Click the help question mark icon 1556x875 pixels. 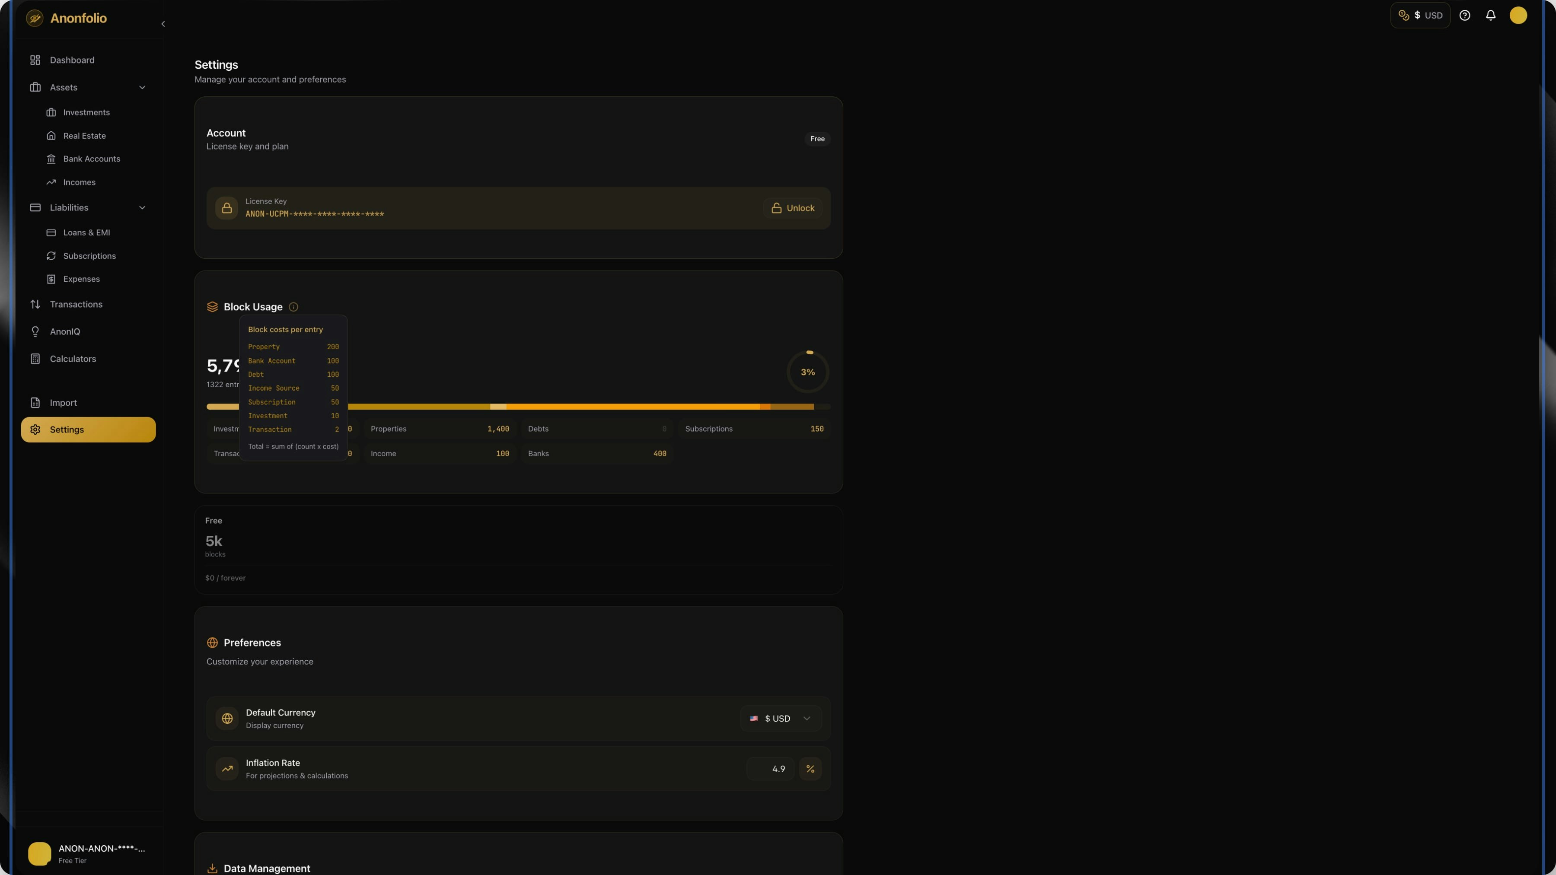1465,15
